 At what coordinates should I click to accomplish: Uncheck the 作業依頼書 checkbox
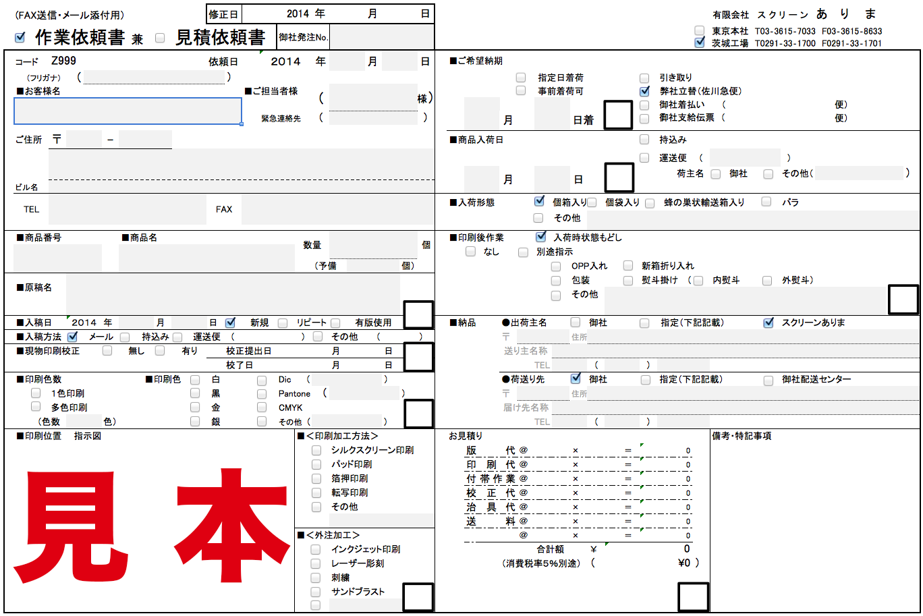pos(19,38)
